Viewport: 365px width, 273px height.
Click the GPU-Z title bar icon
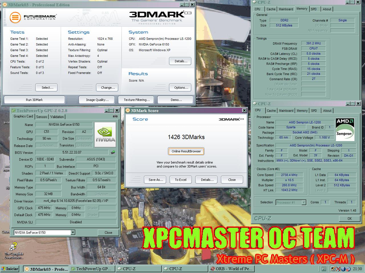click(x=13, y=111)
